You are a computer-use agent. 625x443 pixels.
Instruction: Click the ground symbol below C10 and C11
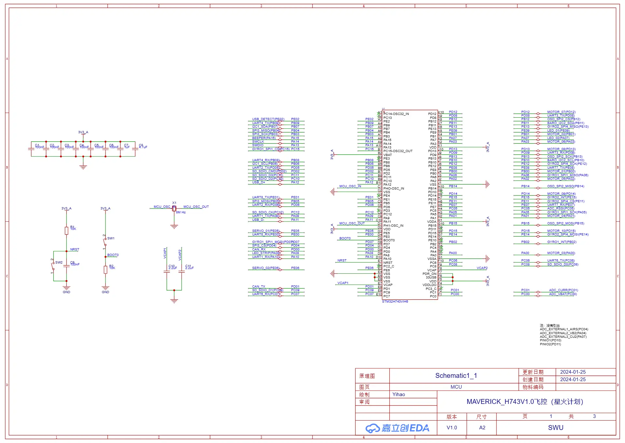pyautogui.click(x=174, y=301)
